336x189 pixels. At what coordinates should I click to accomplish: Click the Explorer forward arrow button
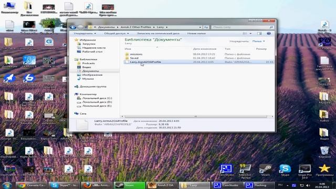(80, 27)
